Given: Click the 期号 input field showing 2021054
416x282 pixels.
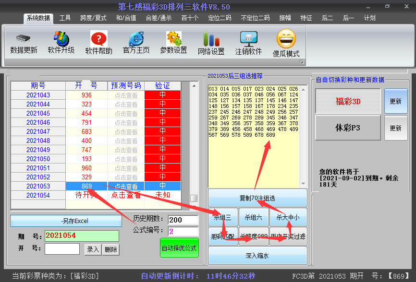Looking at the screenshot, I should (82, 235).
